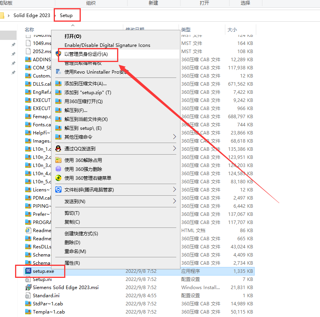This screenshot has width=320, height=317.
Task: Click the 360管理右键菜单 green icon
Action: (58, 178)
